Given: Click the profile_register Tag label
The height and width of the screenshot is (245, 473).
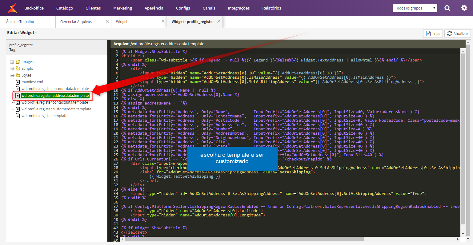Looking at the screenshot, I should pos(21,47).
